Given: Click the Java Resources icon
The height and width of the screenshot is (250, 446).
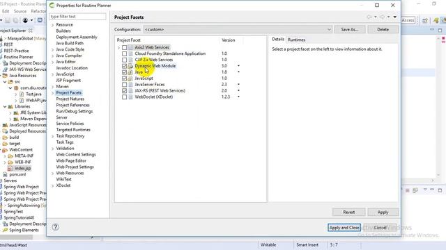Looking at the screenshot, I should point(5,76).
